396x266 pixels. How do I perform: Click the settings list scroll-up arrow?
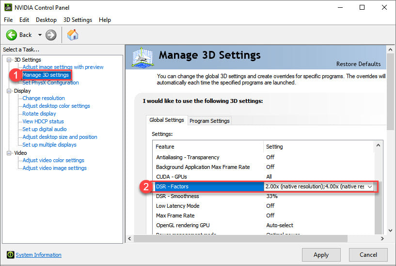[379, 146]
